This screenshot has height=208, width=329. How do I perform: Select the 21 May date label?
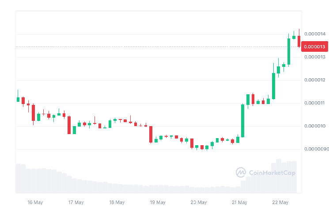click(x=240, y=202)
